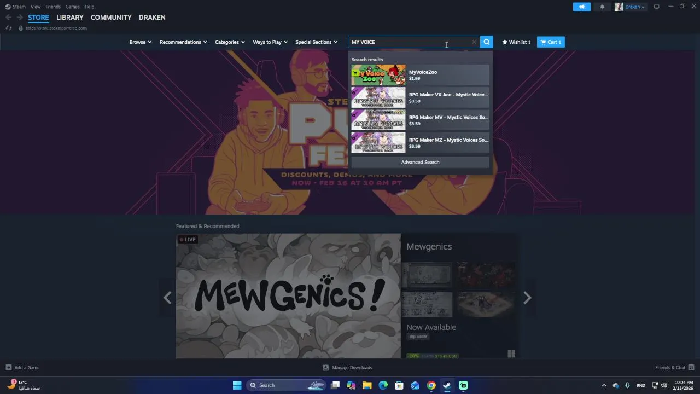The image size is (700, 394).
Task: Open the clock showing 10:04 PM
Action: tap(683, 385)
